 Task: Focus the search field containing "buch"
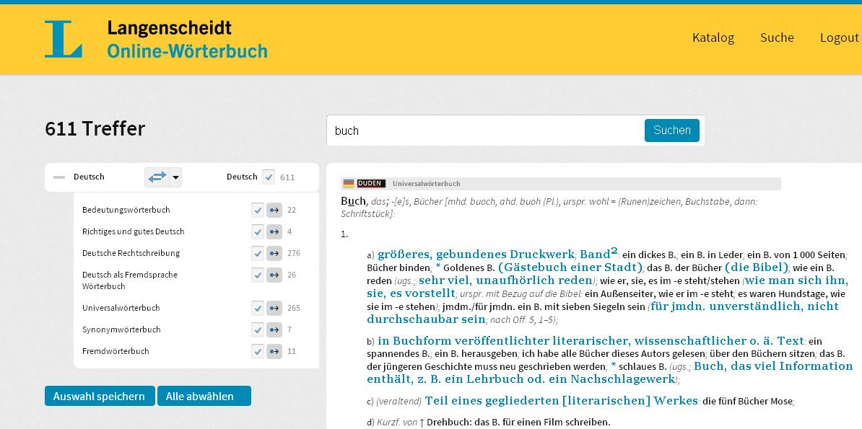click(x=485, y=131)
